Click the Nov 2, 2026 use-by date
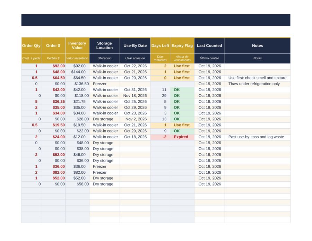The height and width of the screenshot is (241, 312). click(x=135, y=119)
